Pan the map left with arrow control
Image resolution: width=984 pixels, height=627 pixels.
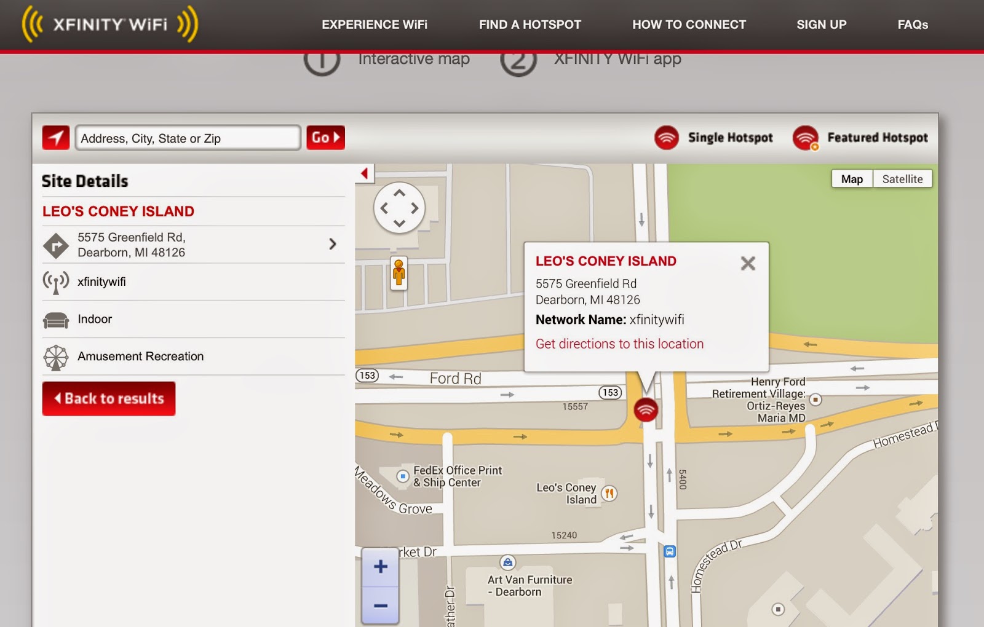(x=384, y=208)
